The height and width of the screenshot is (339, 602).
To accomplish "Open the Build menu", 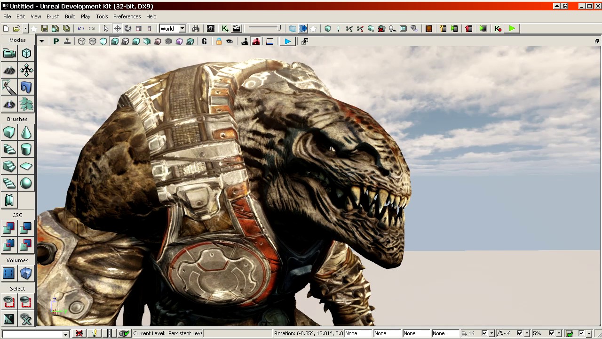I will coord(70,16).
